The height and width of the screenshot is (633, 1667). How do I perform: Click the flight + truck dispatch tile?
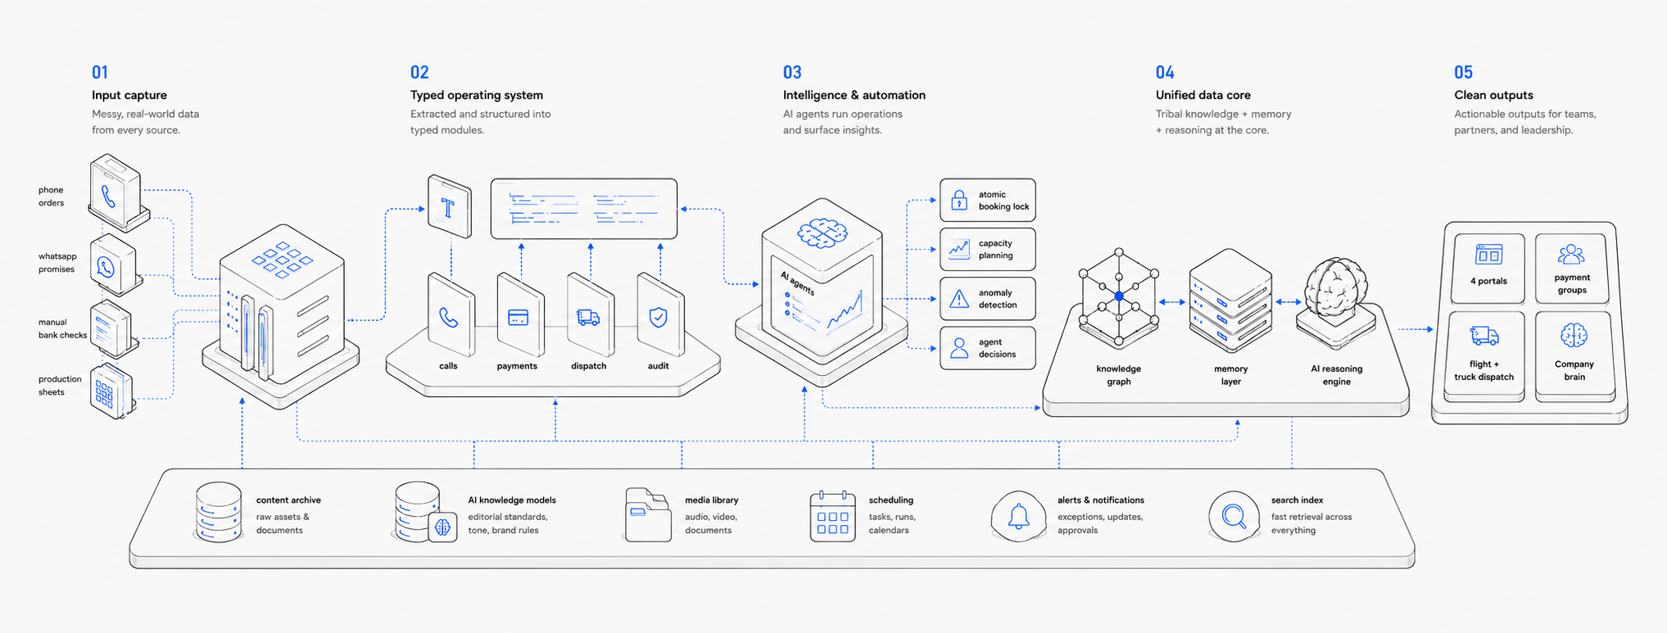coord(1484,354)
